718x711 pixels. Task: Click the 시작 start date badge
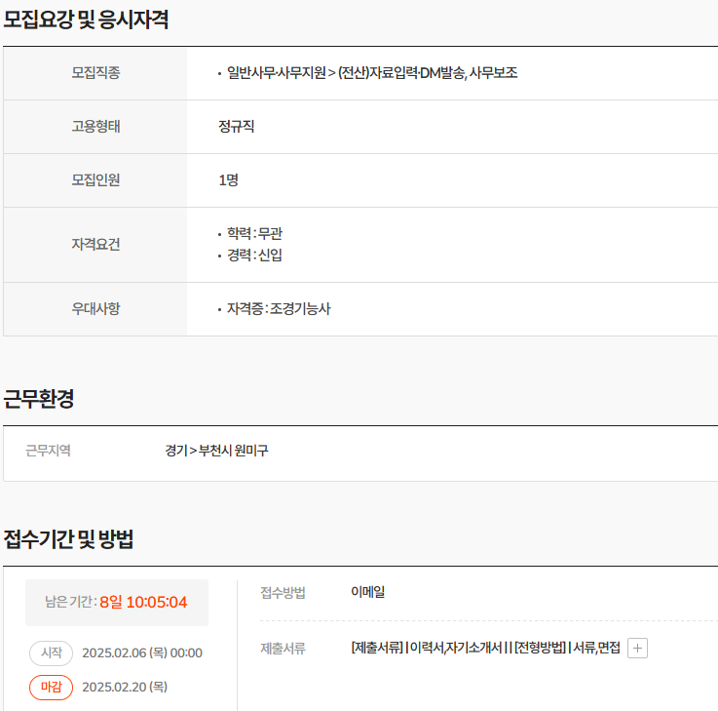pyautogui.click(x=51, y=652)
